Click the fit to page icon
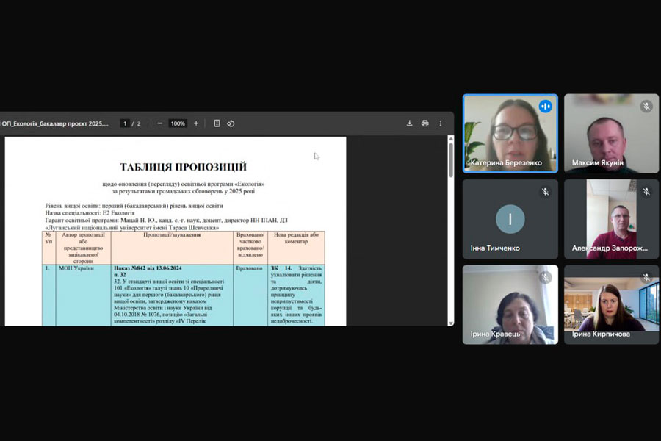The width and height of the screenshot is (661, 441). [x=217, y=123]
